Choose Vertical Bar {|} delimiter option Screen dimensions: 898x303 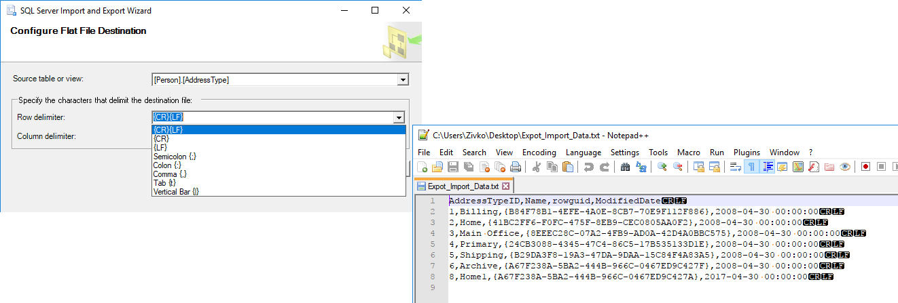tap(279, 192)
